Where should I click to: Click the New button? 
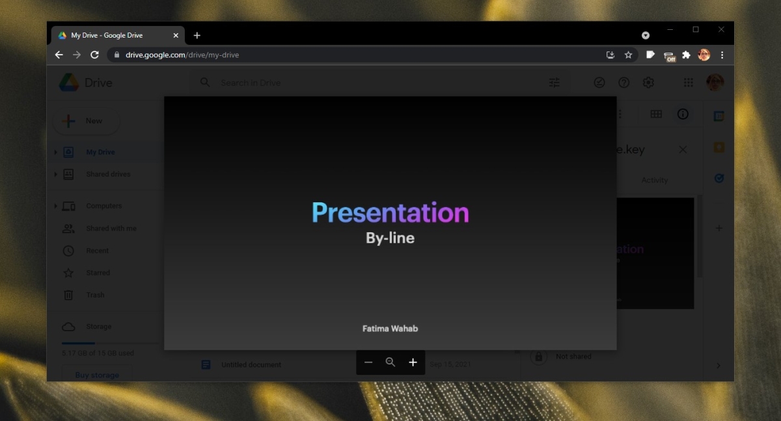tap(87, 121)
